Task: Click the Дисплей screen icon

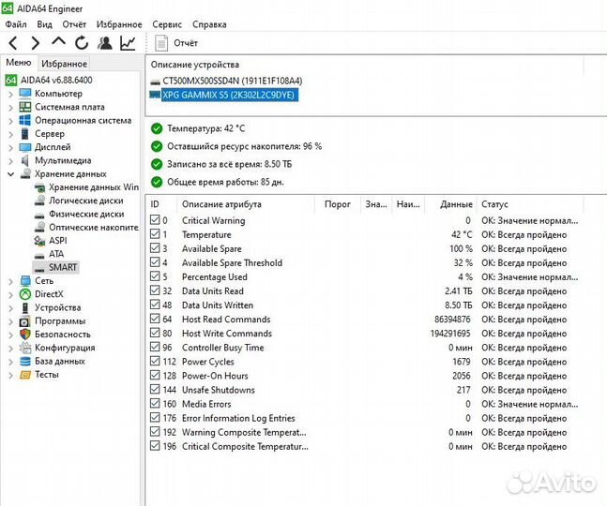Action: point(25,147)
